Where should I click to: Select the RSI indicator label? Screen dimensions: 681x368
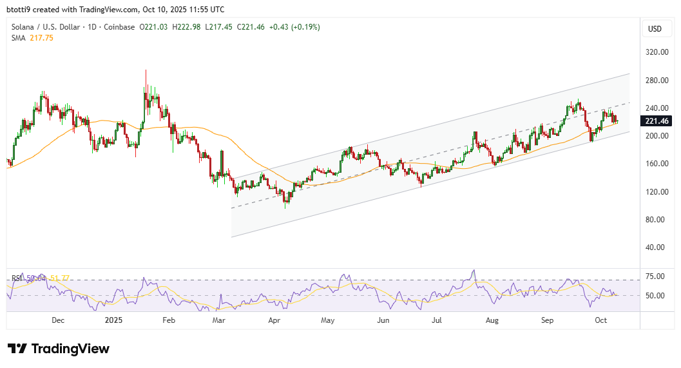pyautogui.click(x=17, y=278)
